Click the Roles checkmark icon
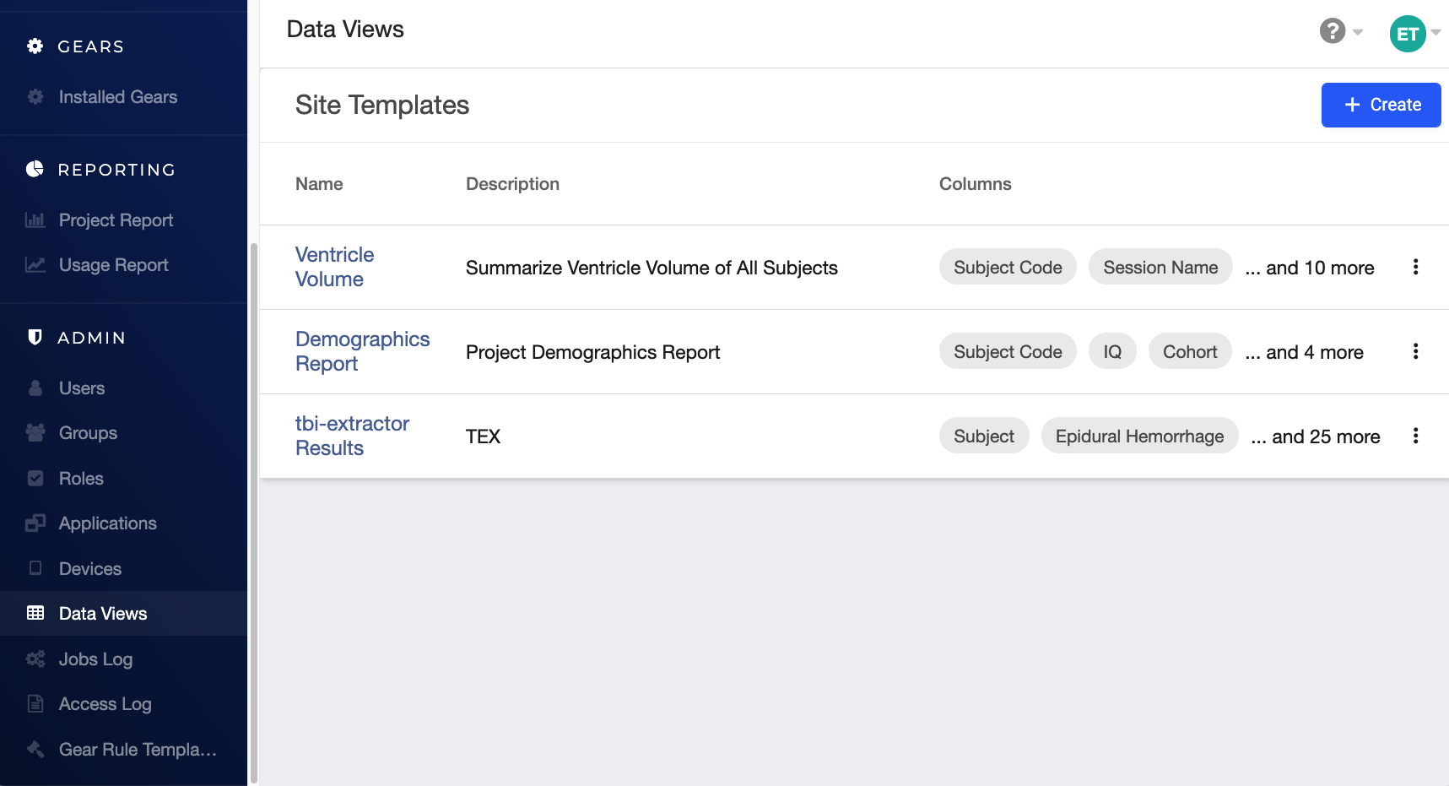 [35, 478]
